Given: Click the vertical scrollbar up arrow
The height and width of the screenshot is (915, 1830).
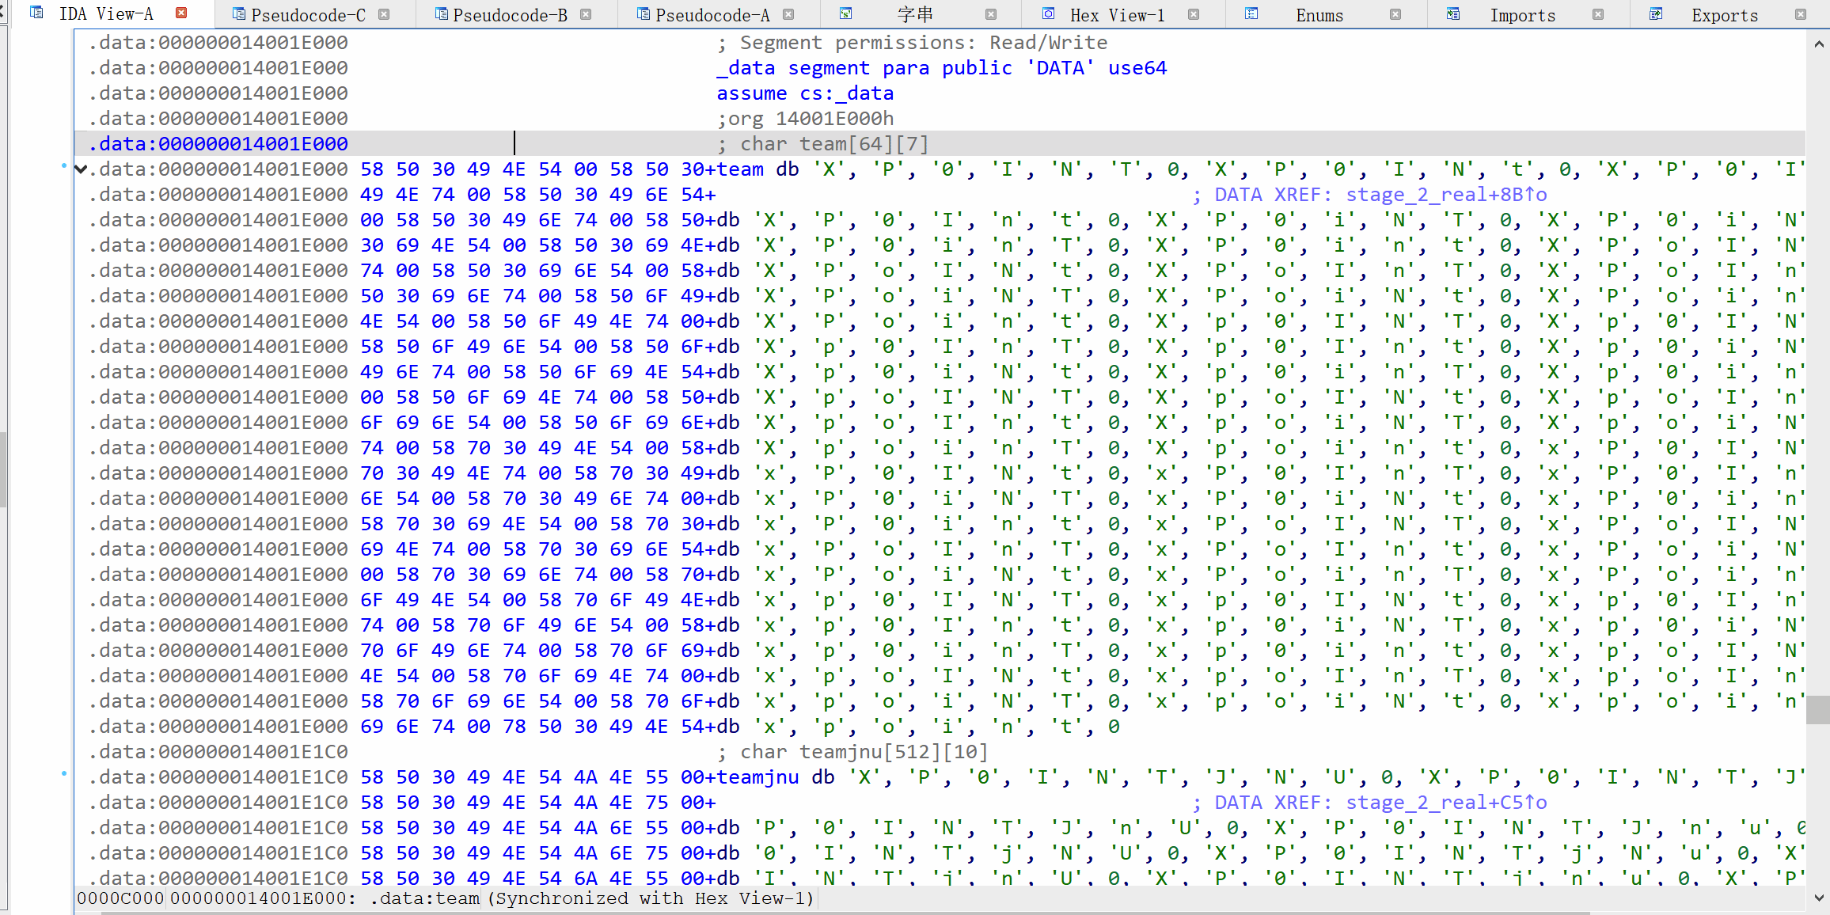Looking at the screenshot, I should tap(1819, 44).
